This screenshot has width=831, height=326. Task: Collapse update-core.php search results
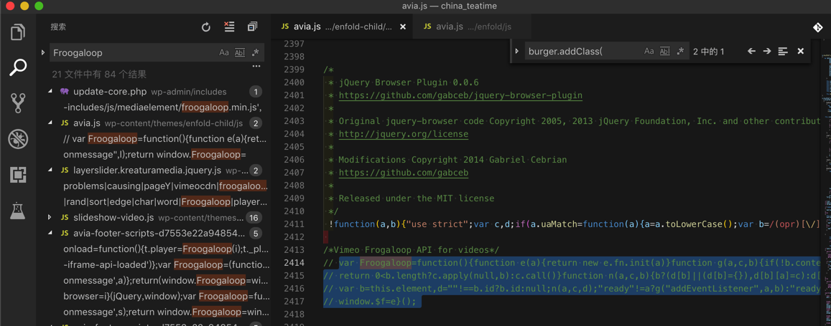[50, 92]
